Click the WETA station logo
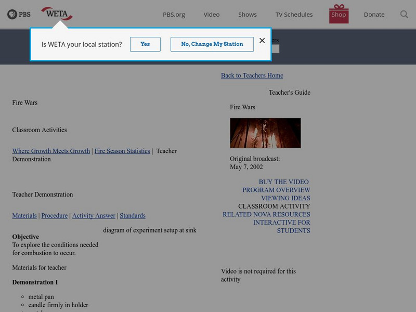The height and width of the screenshot is (312, 416). [x=57, y=14]
